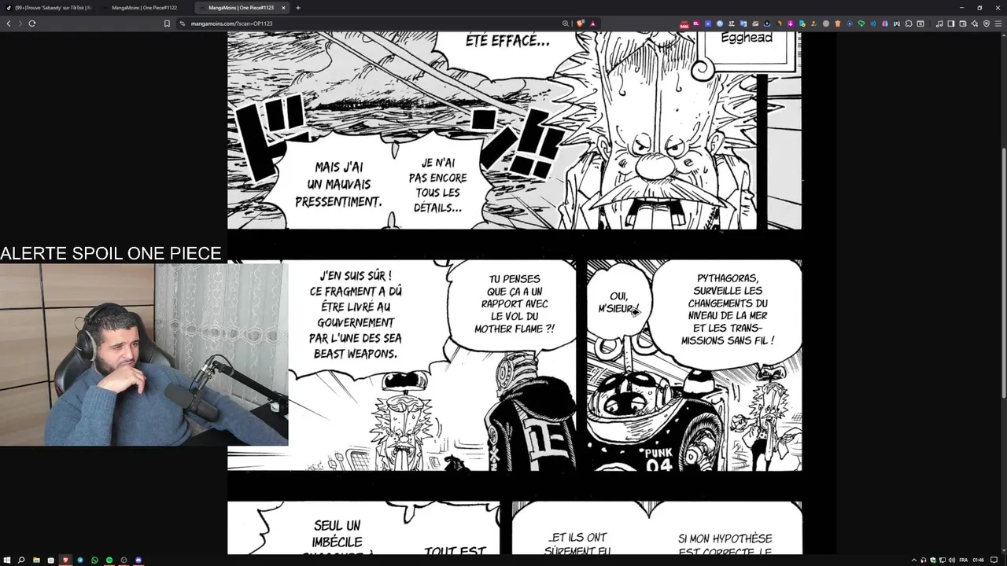Click the streamer webcam overlay
This screenshot has width=1007, height=566.
pyautogui.click(x=144, y=355)
